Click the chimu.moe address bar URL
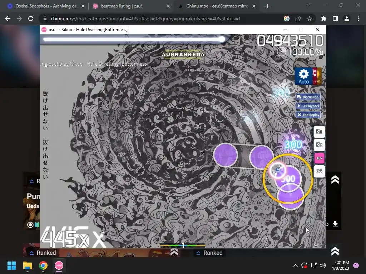The image size is (366, 274). coord(145,19)
